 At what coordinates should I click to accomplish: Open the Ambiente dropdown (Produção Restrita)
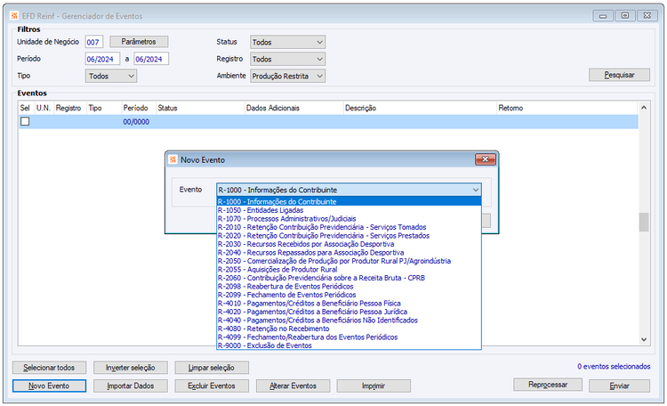(x=287, y=77)
